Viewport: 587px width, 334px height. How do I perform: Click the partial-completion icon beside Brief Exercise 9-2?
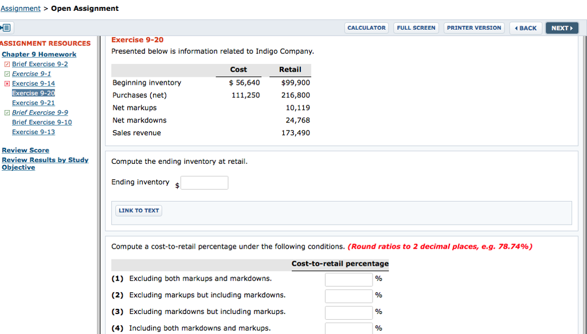click(7, 64)
